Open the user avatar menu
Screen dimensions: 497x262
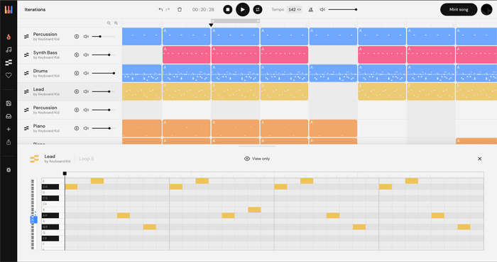tap(486, 9)
